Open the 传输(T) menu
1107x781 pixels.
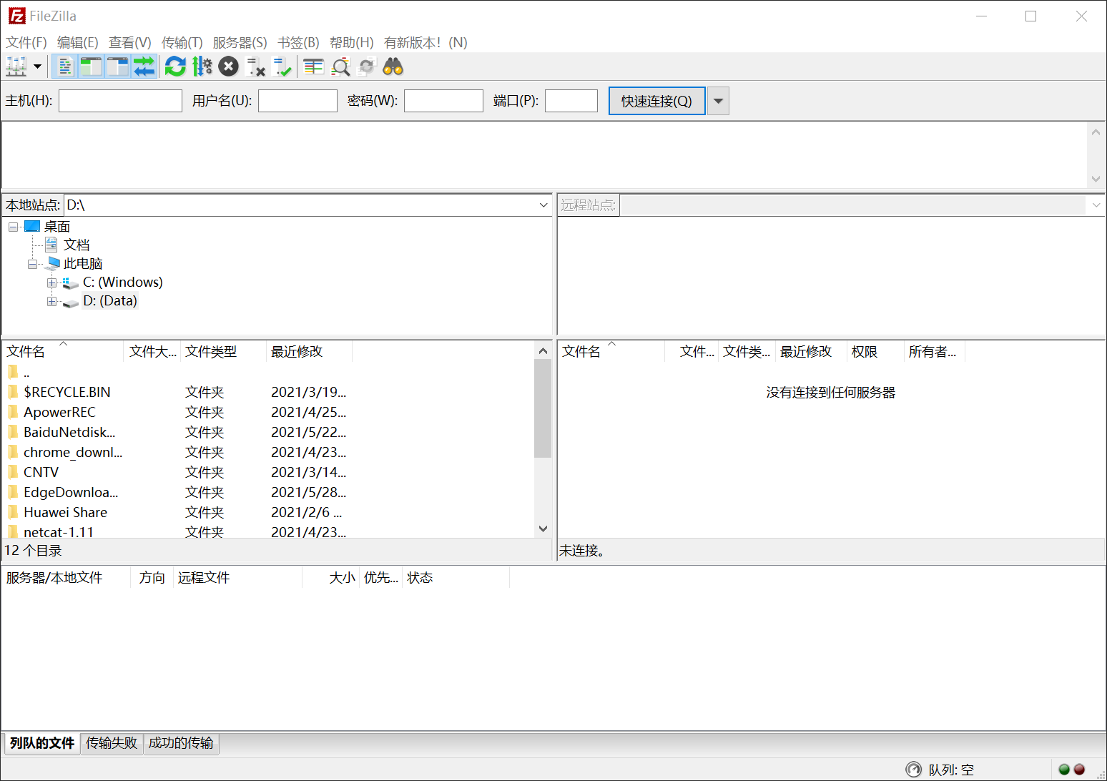pyautogui.click(x=182, y=42)
